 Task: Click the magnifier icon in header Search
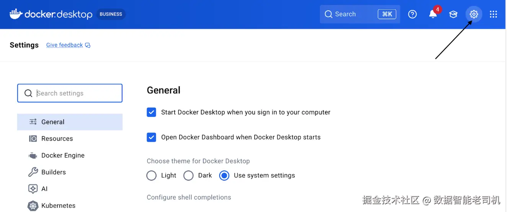pyautogui.click(x=328, y=14)
